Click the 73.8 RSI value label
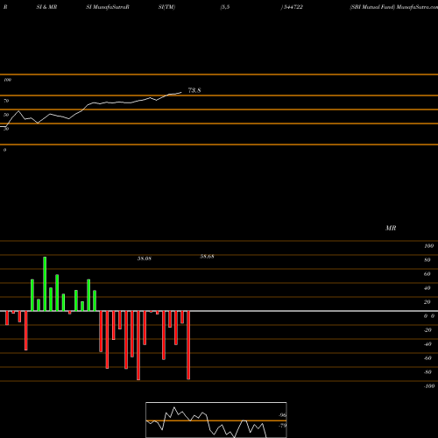Viewport: 438px width, 438px height. coord(194,90)
